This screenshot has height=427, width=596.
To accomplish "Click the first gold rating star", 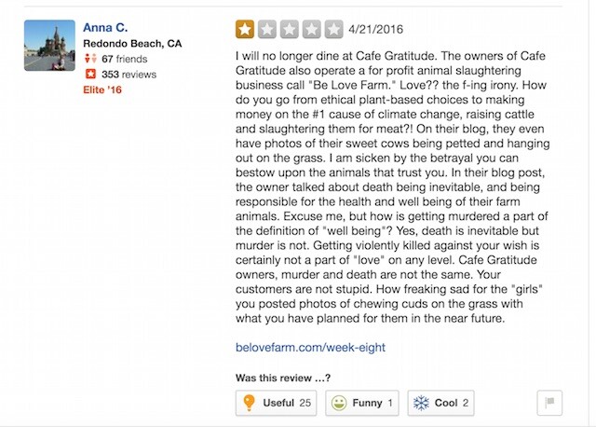I will coord(245,29).
